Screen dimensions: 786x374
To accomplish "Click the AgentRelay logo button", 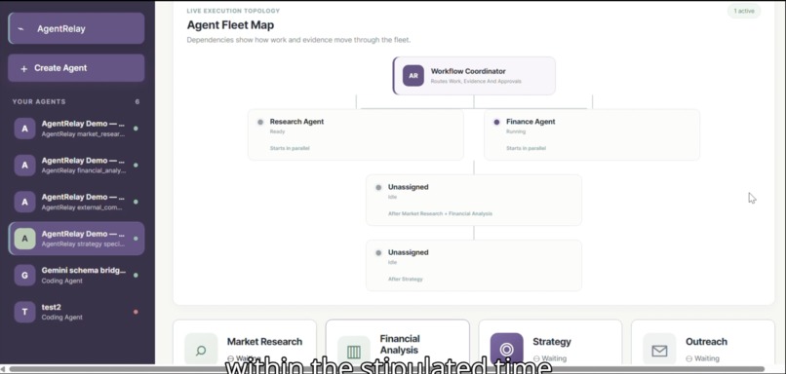I will point(76,28).
